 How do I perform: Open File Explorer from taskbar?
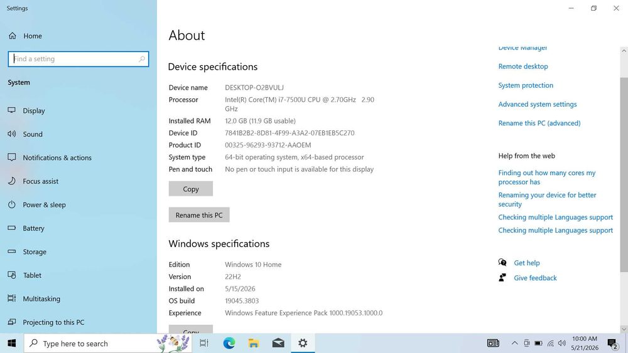[x=254, y=344]
